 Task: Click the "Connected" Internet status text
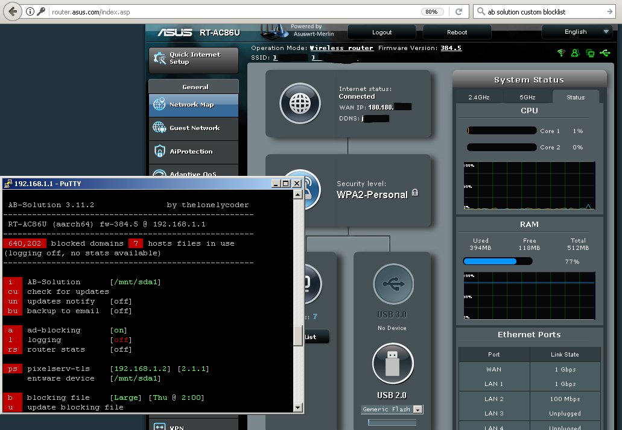coord(357,96)
